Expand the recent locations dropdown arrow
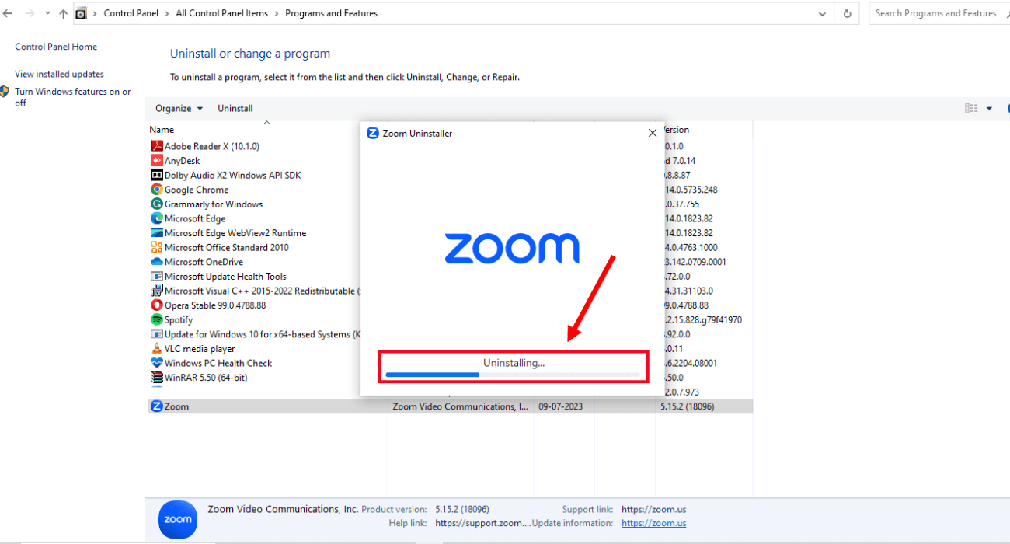Viewport: 1010px width, 544px height. (x=47, y=13)
